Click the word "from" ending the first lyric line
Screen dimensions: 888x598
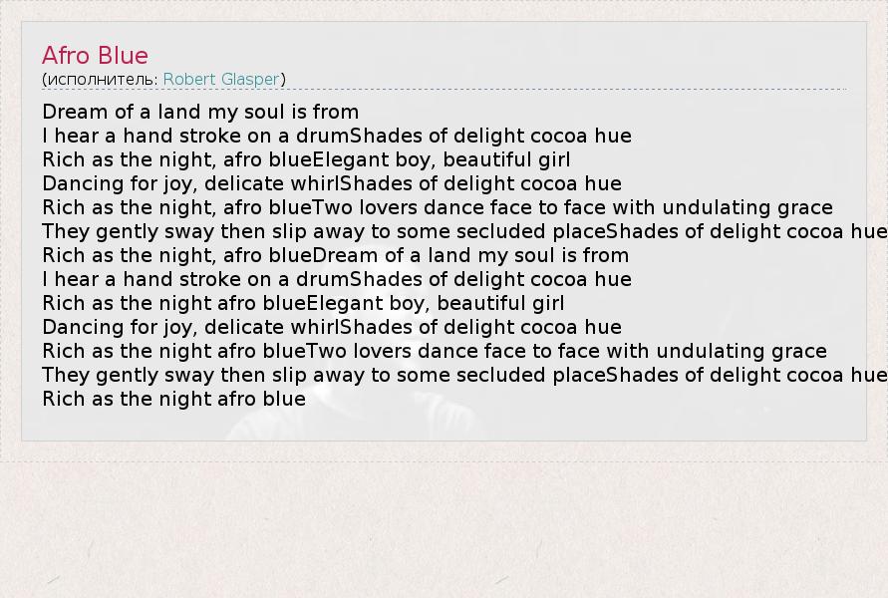point(336,112)
